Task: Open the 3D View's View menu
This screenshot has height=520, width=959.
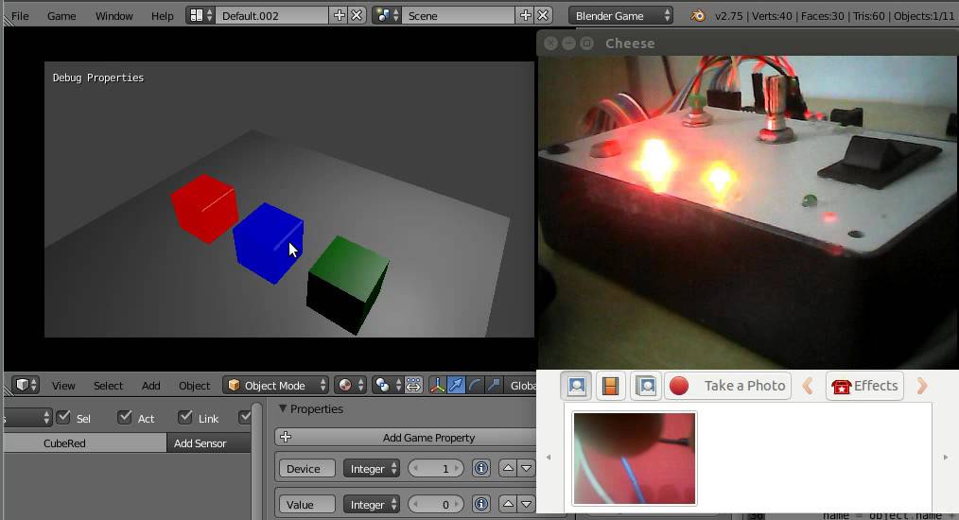Action: point(63,386)
